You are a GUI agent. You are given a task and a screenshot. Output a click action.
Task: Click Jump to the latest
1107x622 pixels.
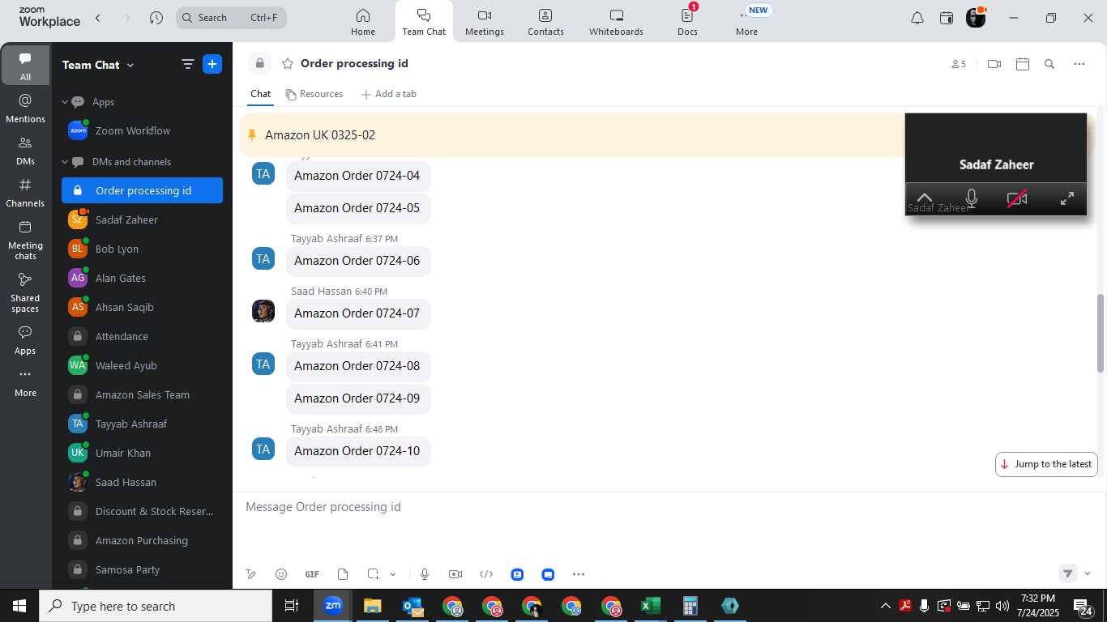coord(1046,464)
